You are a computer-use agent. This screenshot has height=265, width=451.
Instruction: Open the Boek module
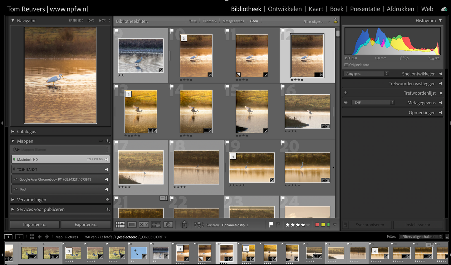pyautogui.click(x=337, y=9)
